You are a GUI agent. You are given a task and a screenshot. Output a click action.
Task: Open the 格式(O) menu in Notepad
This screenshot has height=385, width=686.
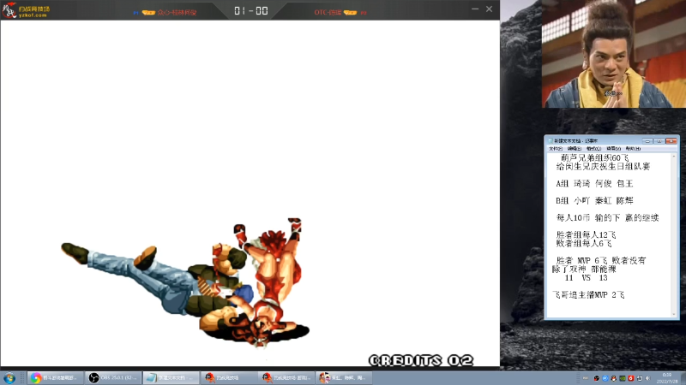(593, 148)
